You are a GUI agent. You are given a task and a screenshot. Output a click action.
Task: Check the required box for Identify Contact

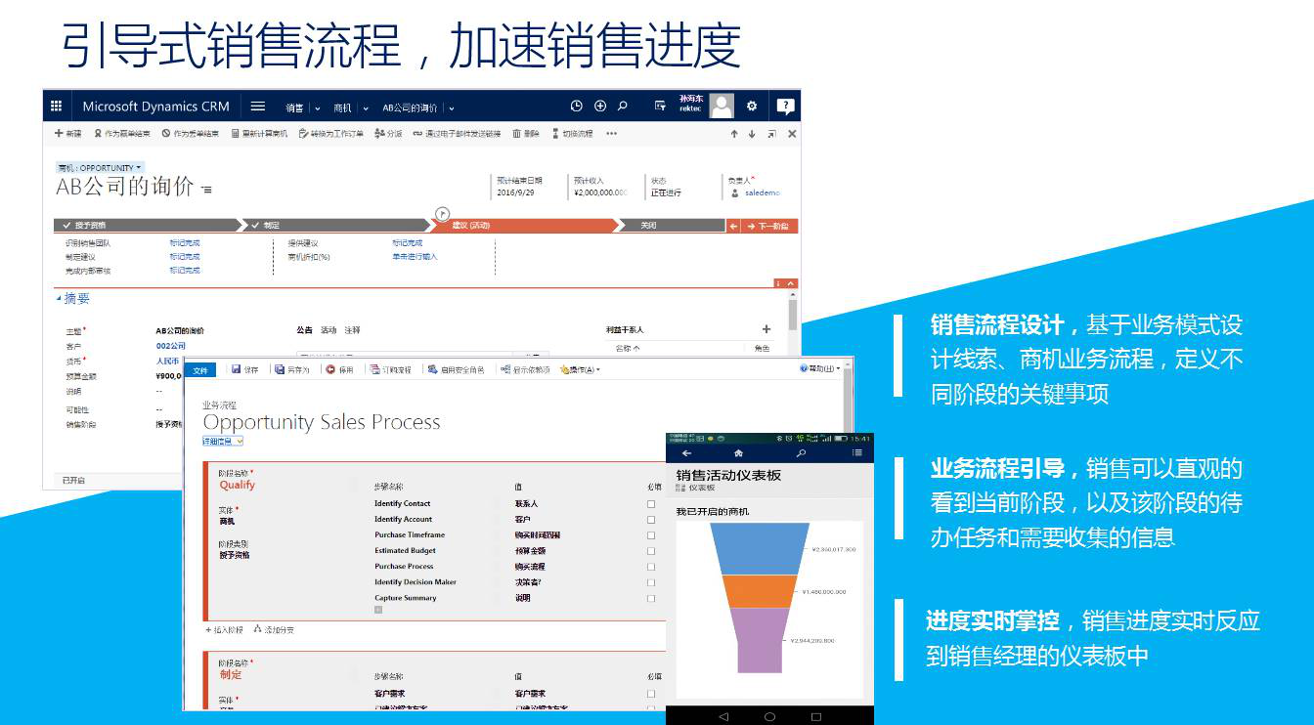click(x=651, y=504)
